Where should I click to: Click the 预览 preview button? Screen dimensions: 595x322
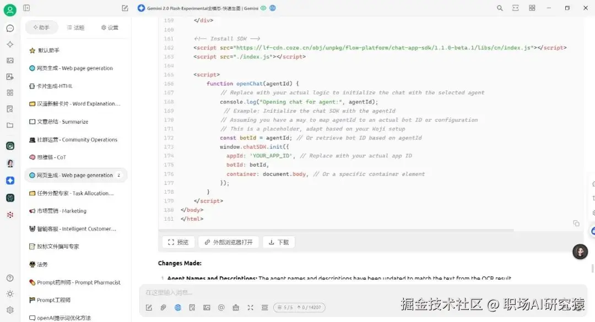(178, 242)
